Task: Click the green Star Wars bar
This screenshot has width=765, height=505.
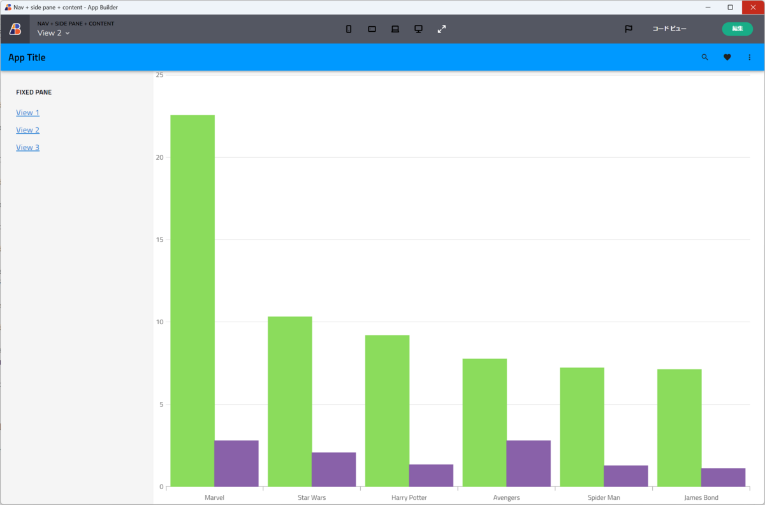Action: 290,401
